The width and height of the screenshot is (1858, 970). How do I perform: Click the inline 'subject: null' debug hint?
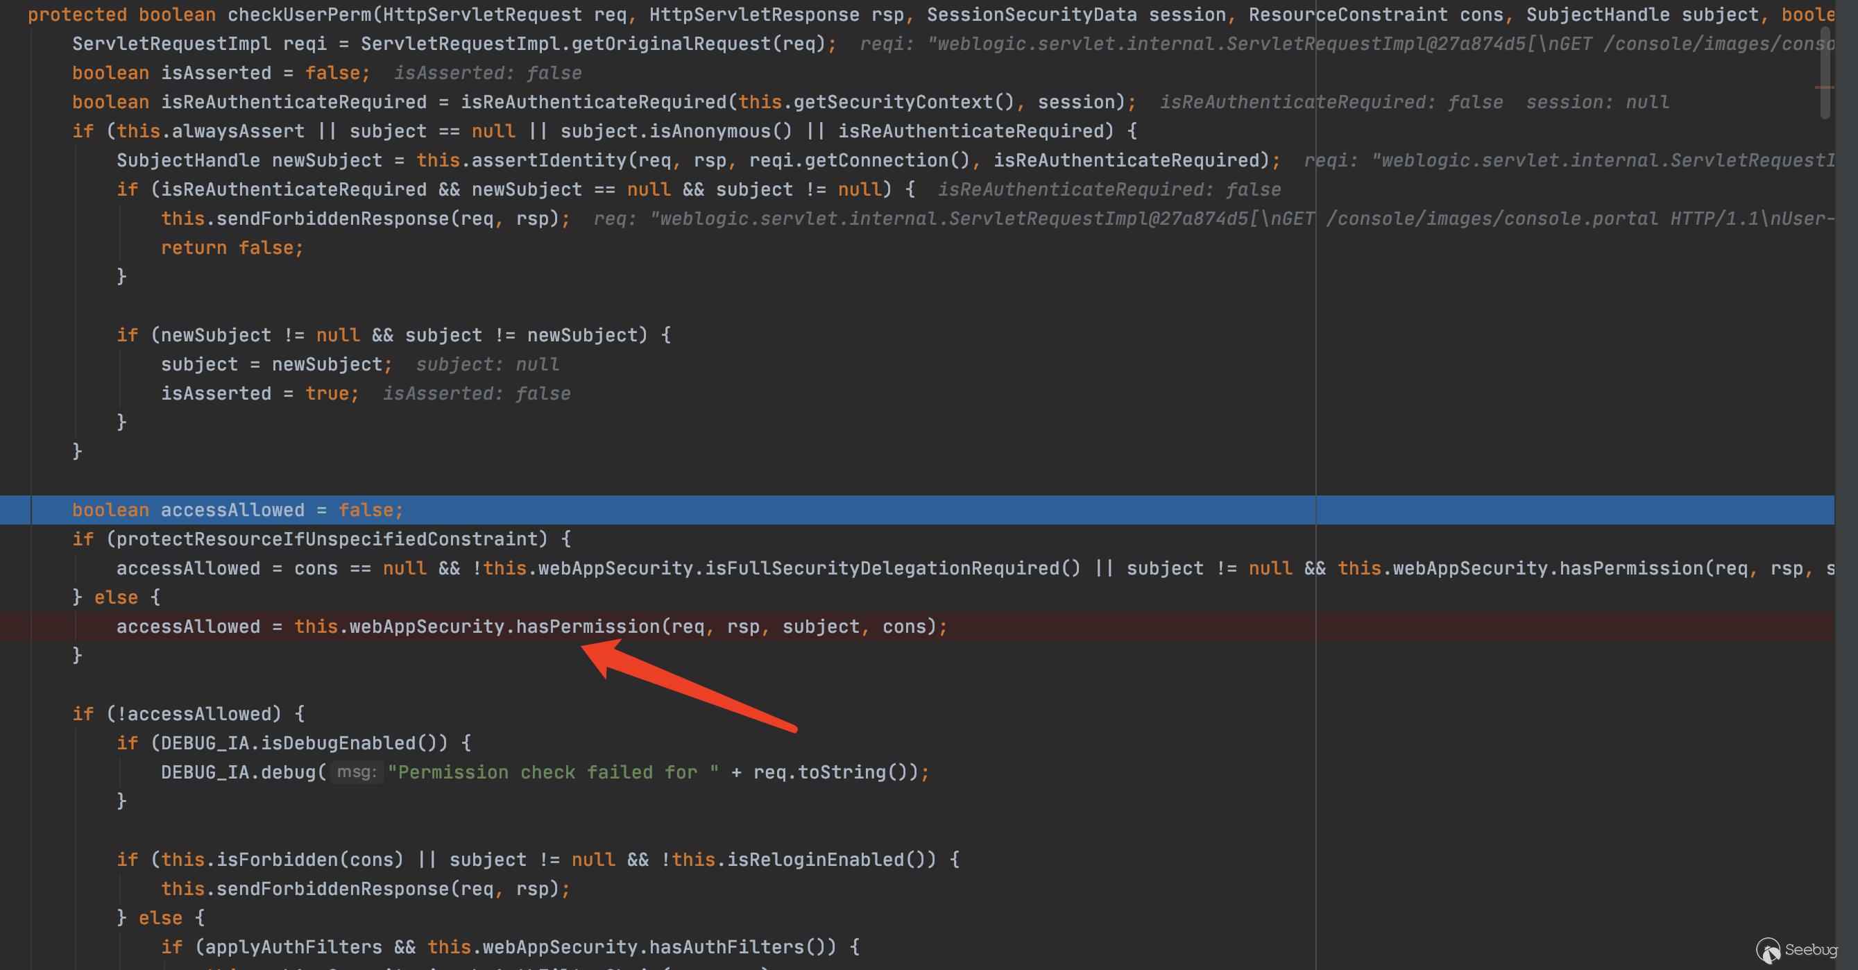pyautogui.click(x=488, y=364)
